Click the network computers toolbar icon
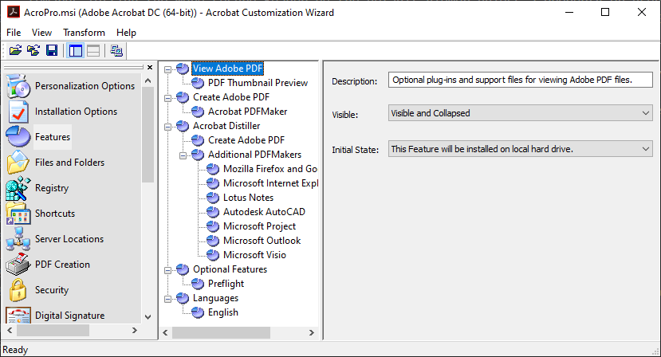The height and width of the screenshot is (357, 661). 116,51
